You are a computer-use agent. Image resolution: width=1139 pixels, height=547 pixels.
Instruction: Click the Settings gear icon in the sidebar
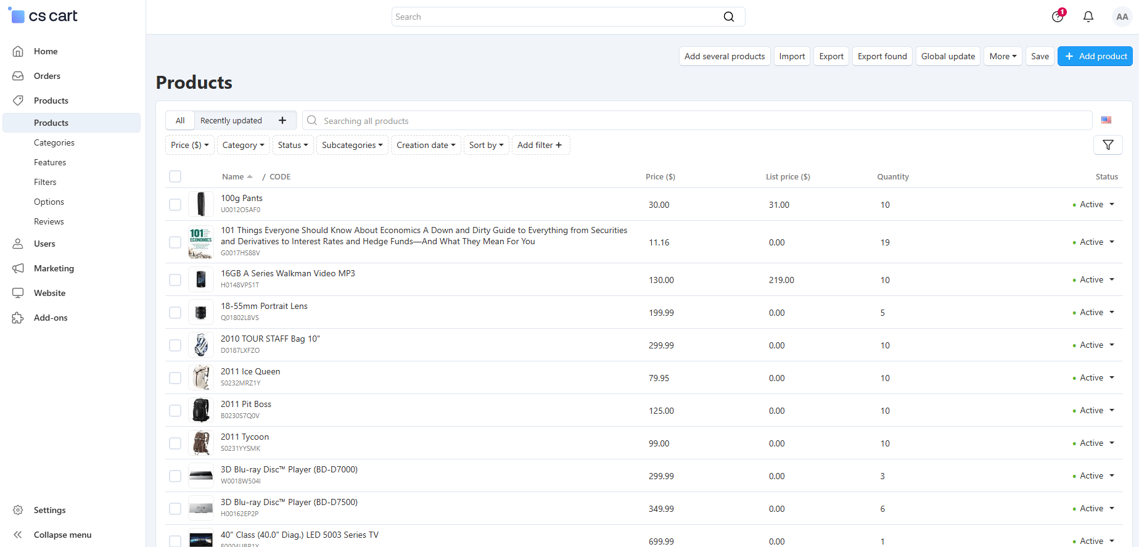click(19, 510)
